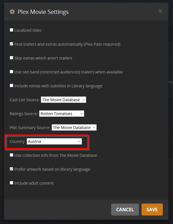
Task: Click the gear icon beside Plex Movie Settings
Action: [12, 12]
